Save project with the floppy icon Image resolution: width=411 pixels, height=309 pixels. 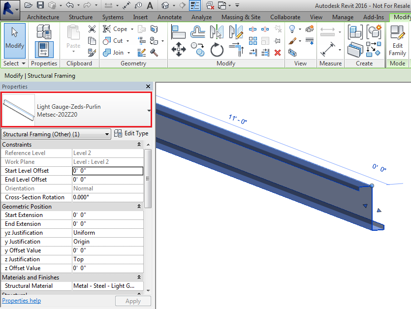(40, 5)
